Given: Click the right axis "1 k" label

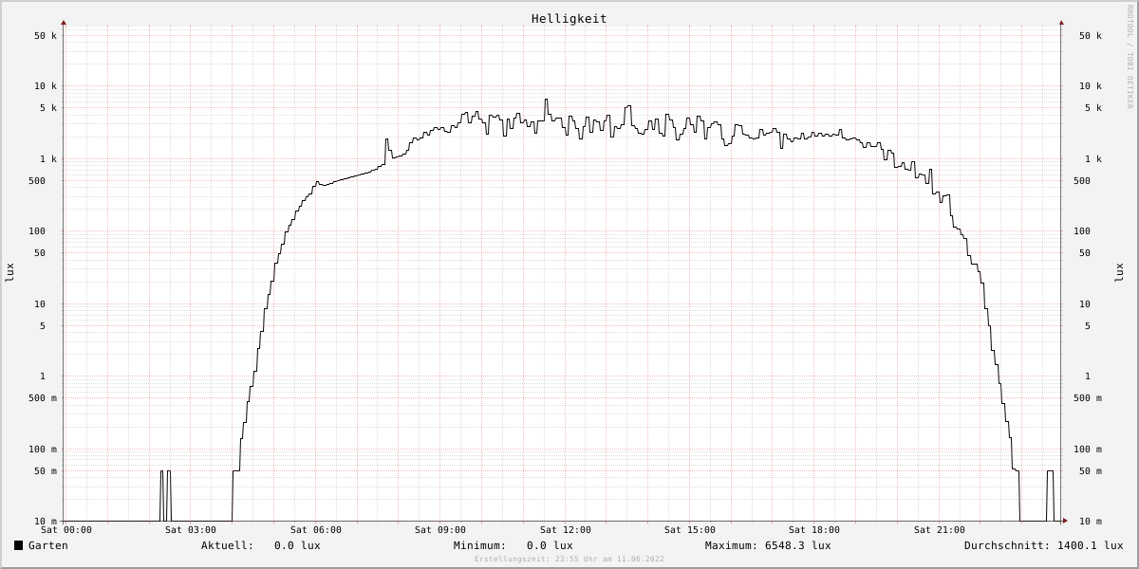Looking at the screenshot, I should [1093, 159].
